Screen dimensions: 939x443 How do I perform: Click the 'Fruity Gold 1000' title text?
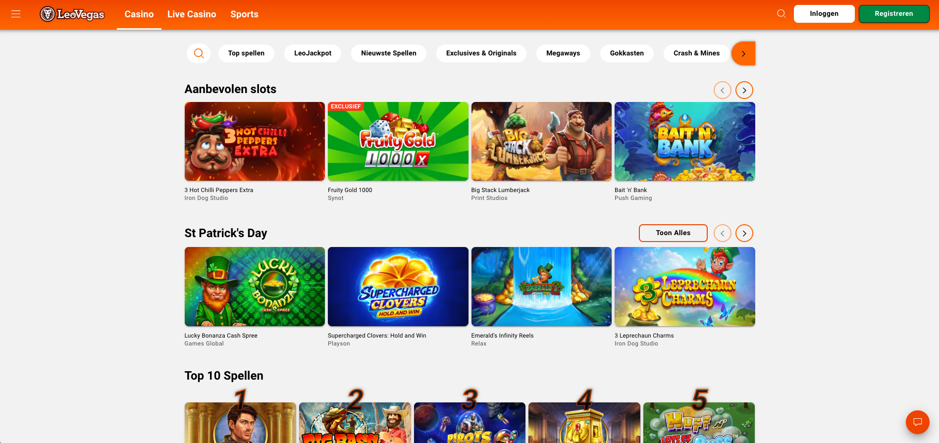pos(350,190)
